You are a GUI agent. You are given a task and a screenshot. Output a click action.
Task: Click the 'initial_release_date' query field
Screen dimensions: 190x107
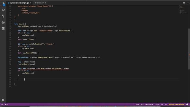pyautogui.click(x=30, y=13)
